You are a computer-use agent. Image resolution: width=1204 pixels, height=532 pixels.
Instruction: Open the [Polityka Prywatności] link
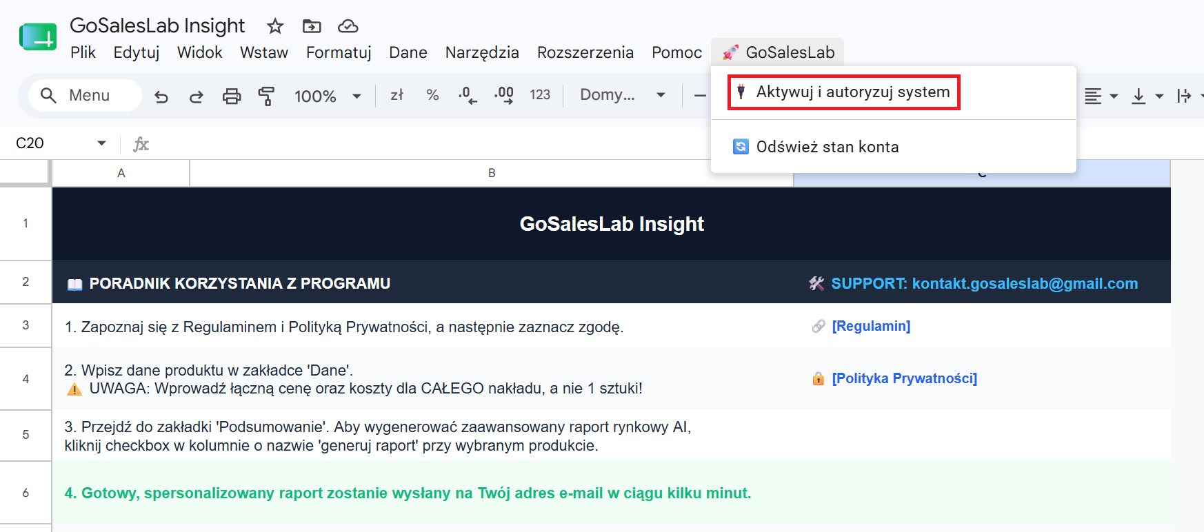(x=905, y=378)
